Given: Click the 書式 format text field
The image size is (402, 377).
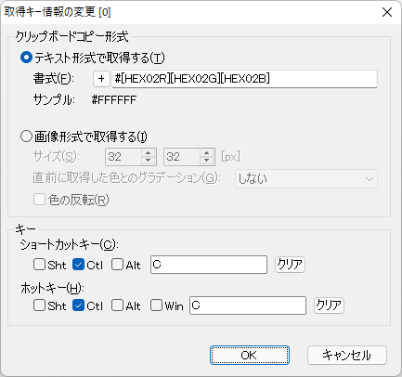Looking at the screenshot, I should [x=244, y=79].
